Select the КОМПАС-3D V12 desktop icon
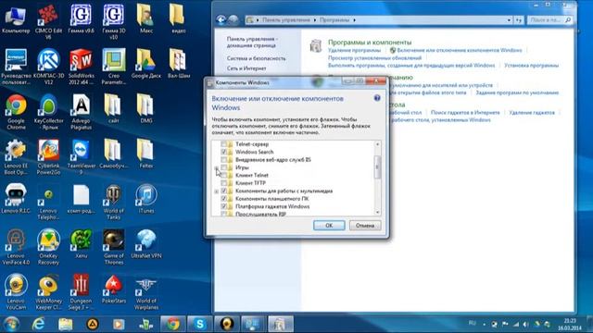The height and width of the screenshot is (333, 593). 48,67
